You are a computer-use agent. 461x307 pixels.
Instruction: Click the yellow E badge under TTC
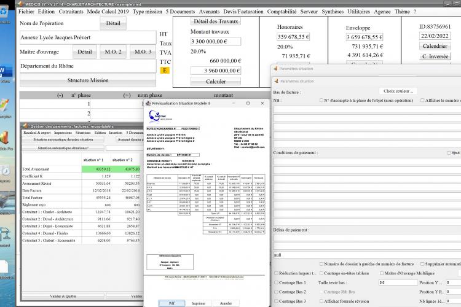[165, 71]
